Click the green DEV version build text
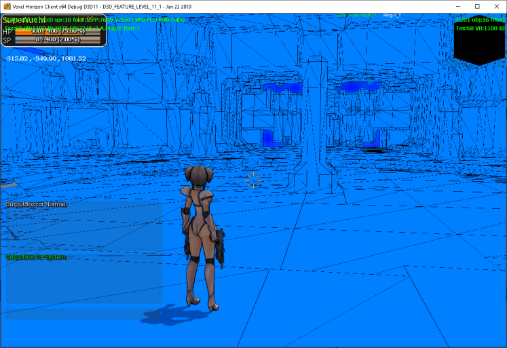The height and width of the screenshot is (348, 507). [x=356, y=14]
